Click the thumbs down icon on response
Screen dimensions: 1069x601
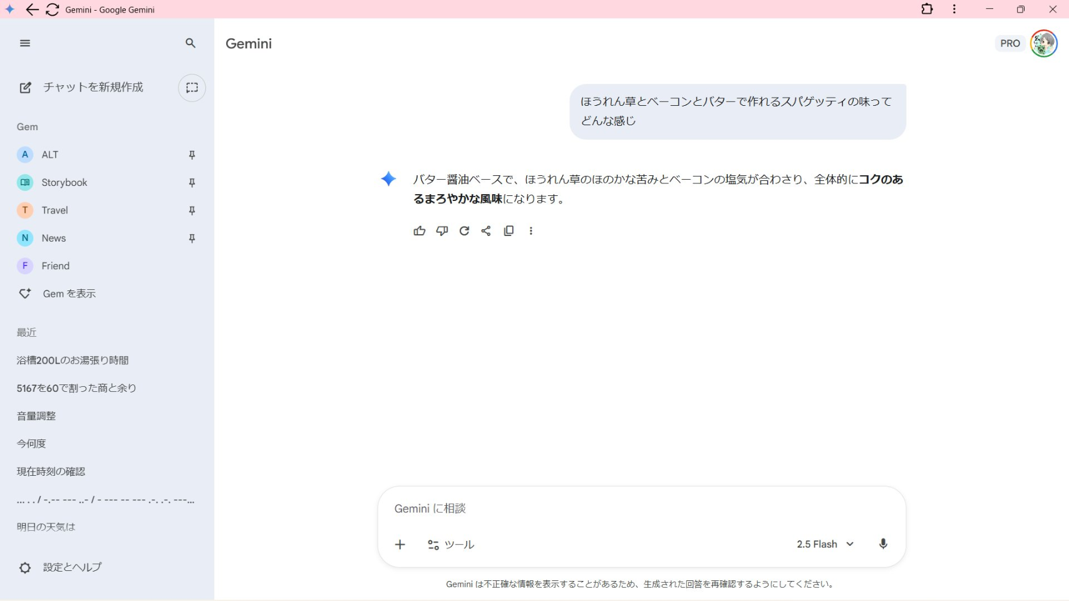442,231
